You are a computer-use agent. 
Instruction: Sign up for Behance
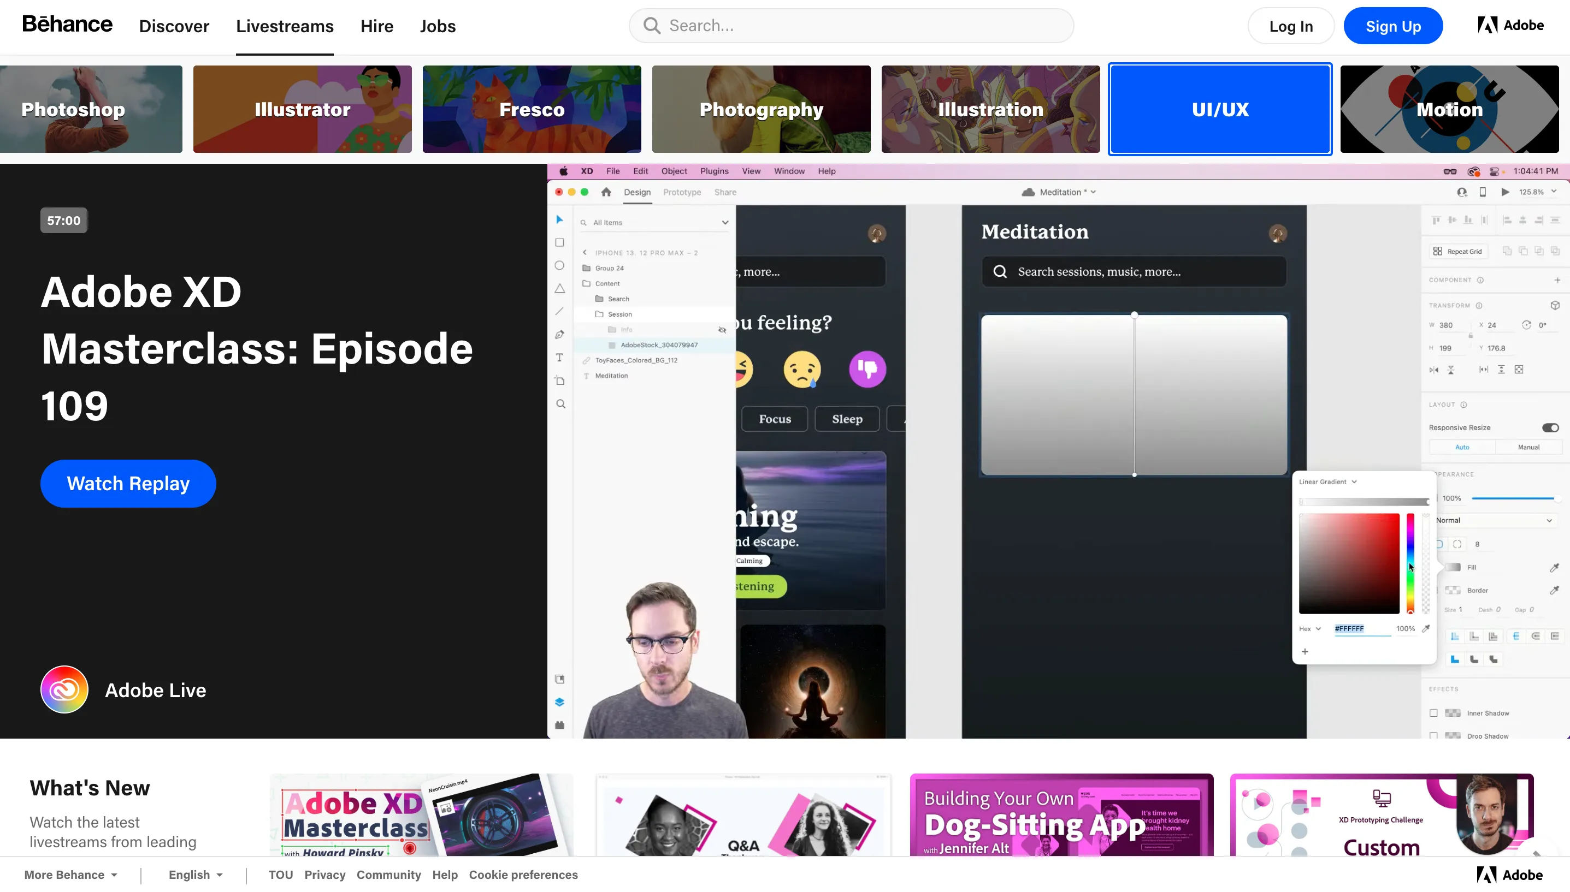[x=1393, y=25]
